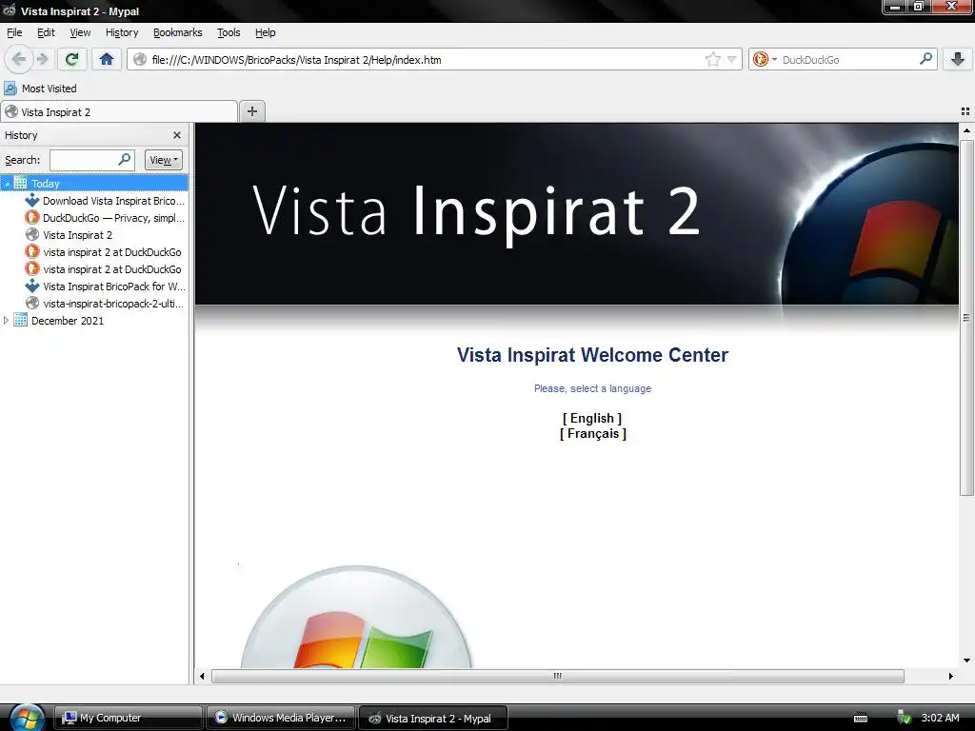Click the site identity globe icon
This screenshot has width=975, height=731.
[x=141, y=60]
